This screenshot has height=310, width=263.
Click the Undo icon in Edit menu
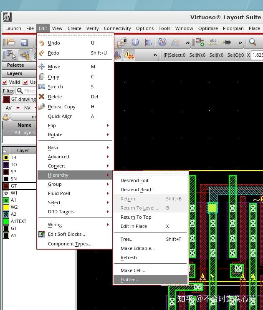(x=42, y=43)
